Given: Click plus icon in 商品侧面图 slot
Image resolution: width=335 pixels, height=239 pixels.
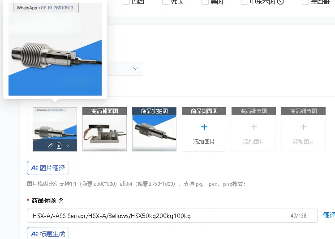Looking at the screenshot, I should tap(204, 127).
